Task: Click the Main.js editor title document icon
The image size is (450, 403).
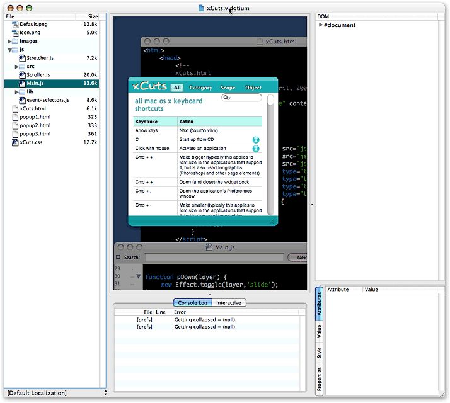Action: pos(209,247)
